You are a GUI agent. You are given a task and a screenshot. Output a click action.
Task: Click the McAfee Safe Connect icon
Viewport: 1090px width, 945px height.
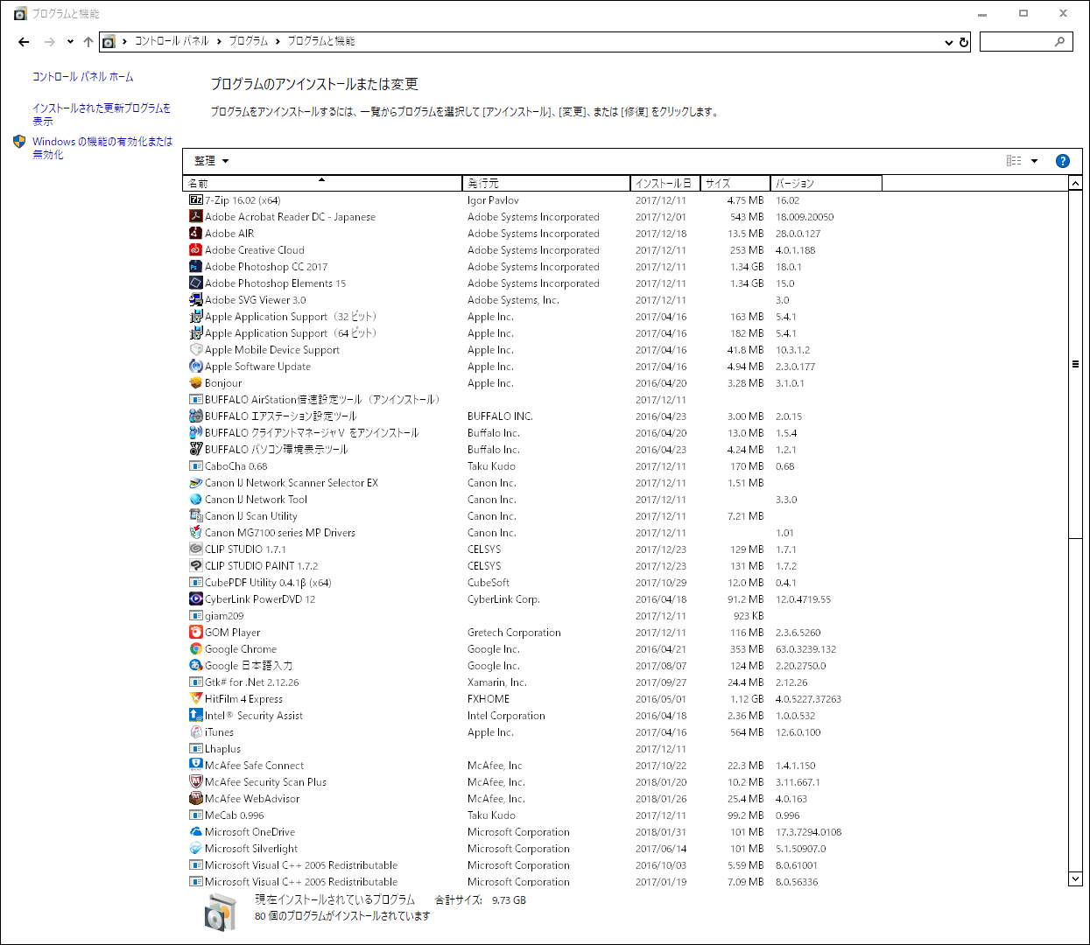pos(196,766)
